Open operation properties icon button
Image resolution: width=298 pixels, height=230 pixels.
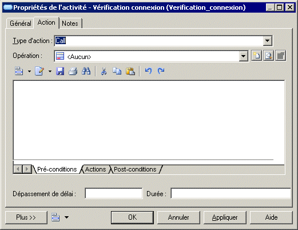[x=281, y=56]
